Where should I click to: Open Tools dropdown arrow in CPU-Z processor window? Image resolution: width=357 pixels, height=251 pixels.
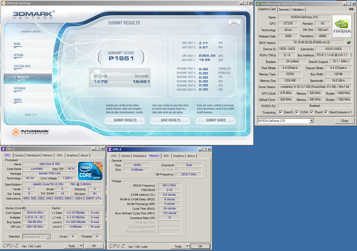pyautogui.click(x=81, y=246)
